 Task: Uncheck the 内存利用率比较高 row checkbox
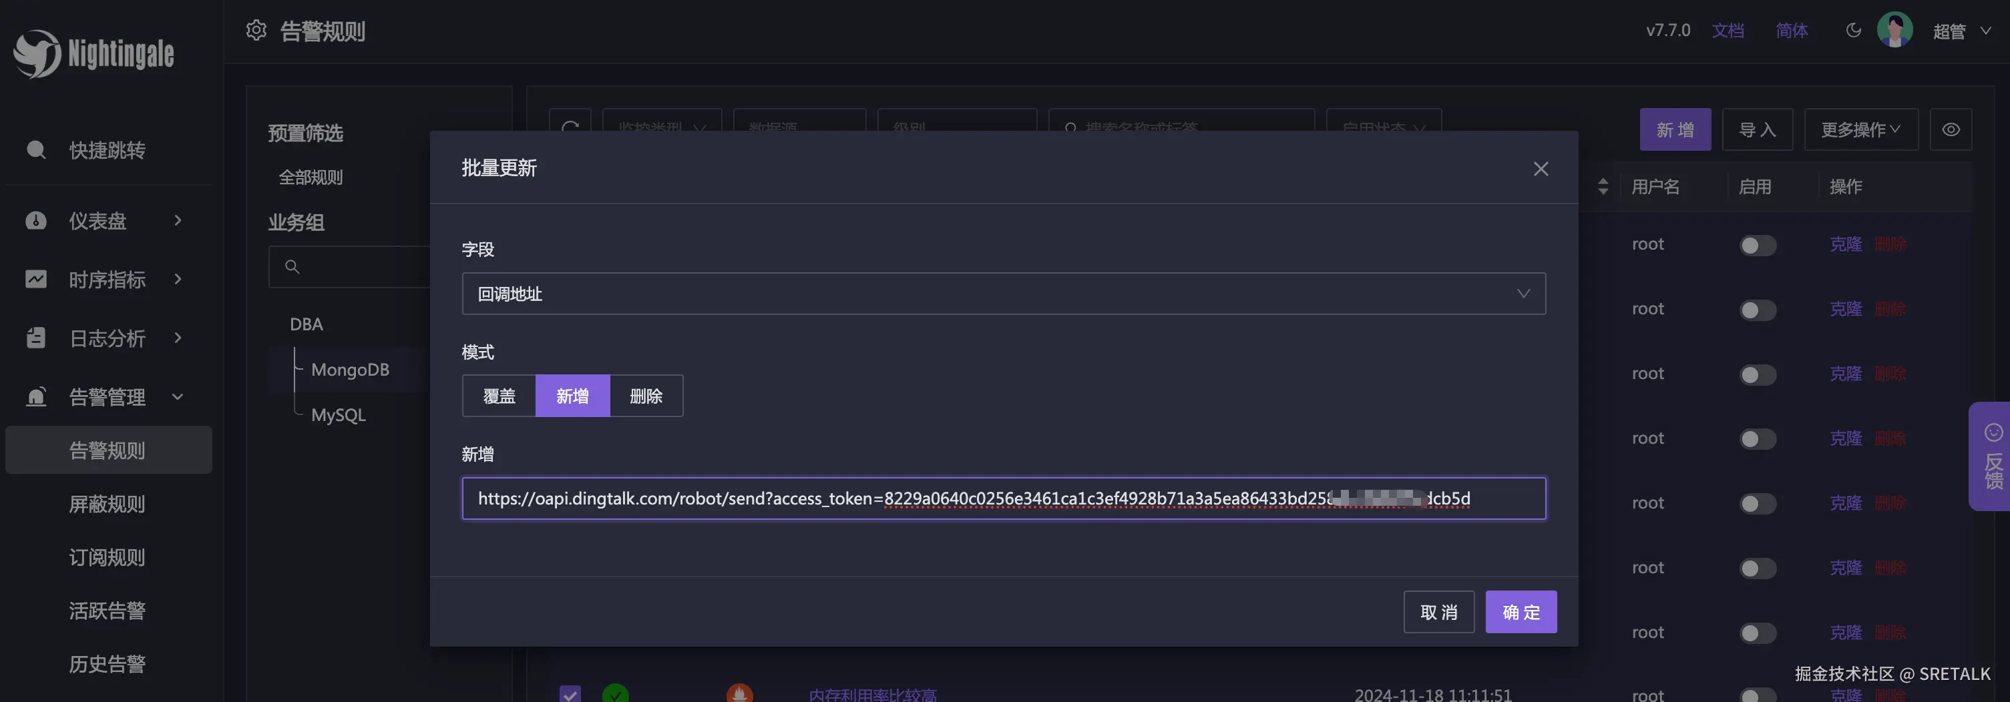570,694
